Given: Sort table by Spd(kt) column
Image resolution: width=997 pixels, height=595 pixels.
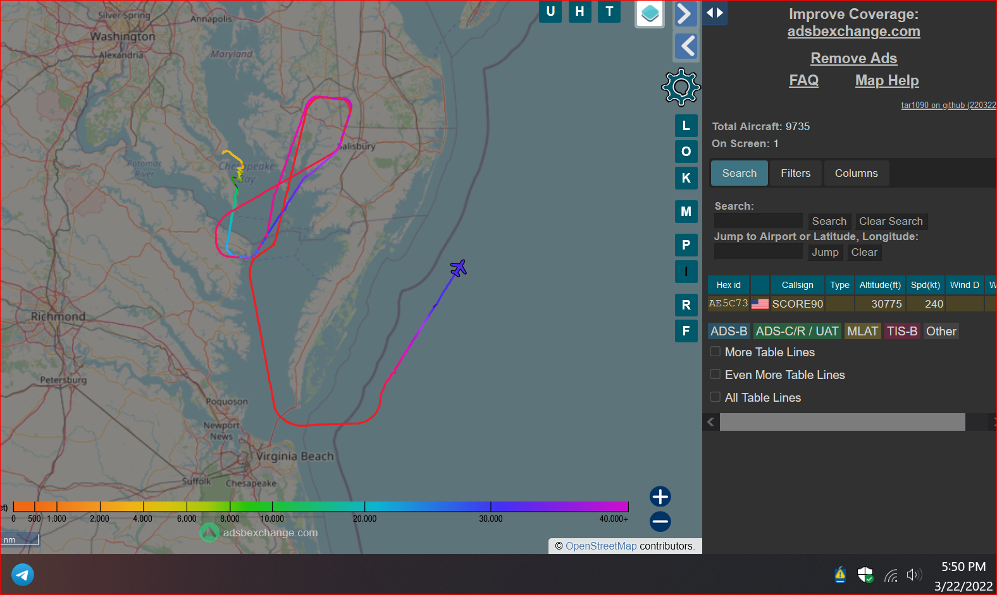Looking at the screenshot, I should 926,285.
